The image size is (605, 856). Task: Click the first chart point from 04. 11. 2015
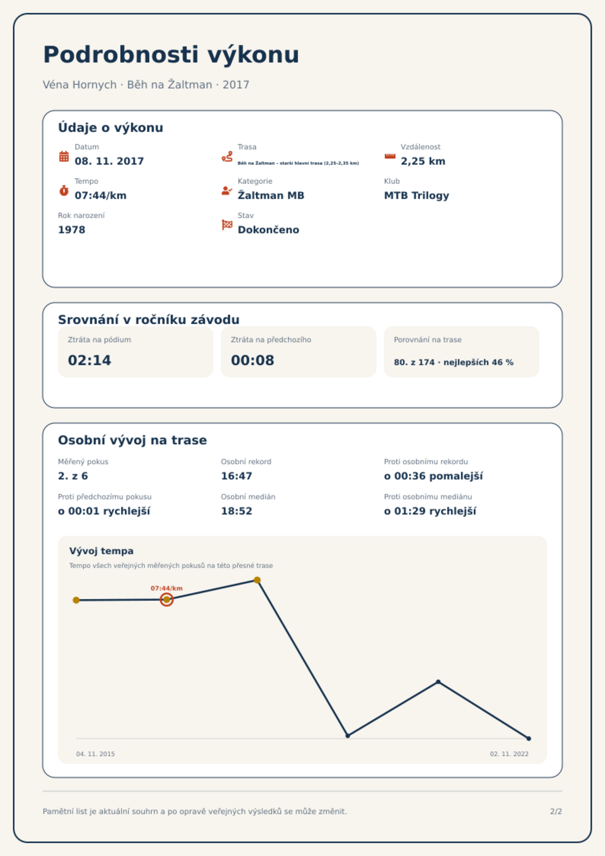click(x=76, y=600)
